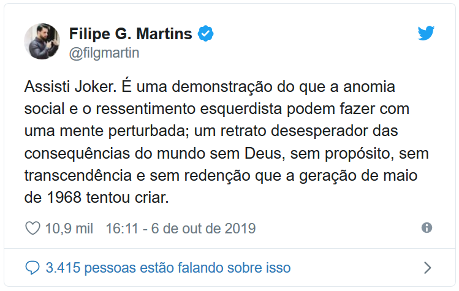Open Filipe G. Martins profile picture
Viewport: 459px width, 291px height.
click(x=42, y=41)
